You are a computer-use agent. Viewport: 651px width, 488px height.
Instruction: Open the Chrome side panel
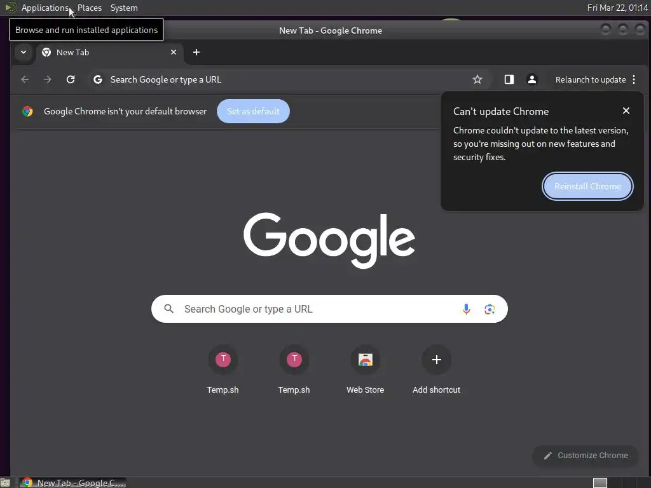point(509,79)
